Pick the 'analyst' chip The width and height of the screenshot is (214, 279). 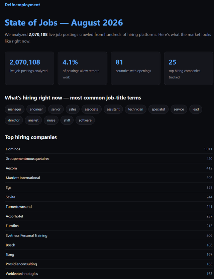click(33, 120)
